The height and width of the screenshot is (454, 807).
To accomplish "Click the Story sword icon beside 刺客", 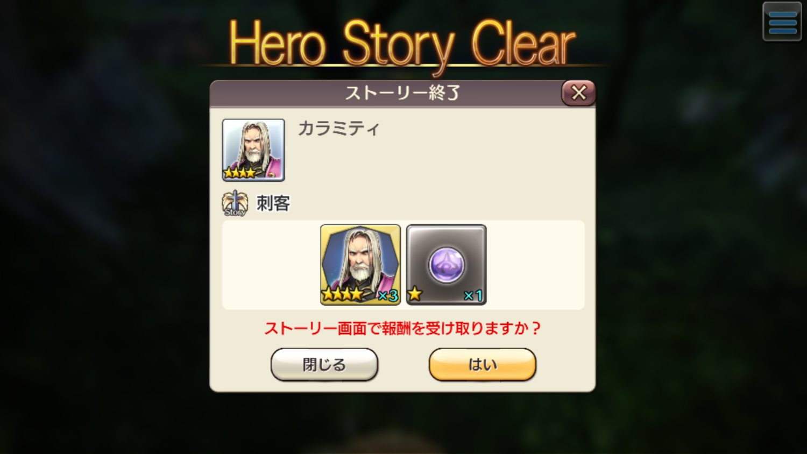I will click(x=235, y=203).
